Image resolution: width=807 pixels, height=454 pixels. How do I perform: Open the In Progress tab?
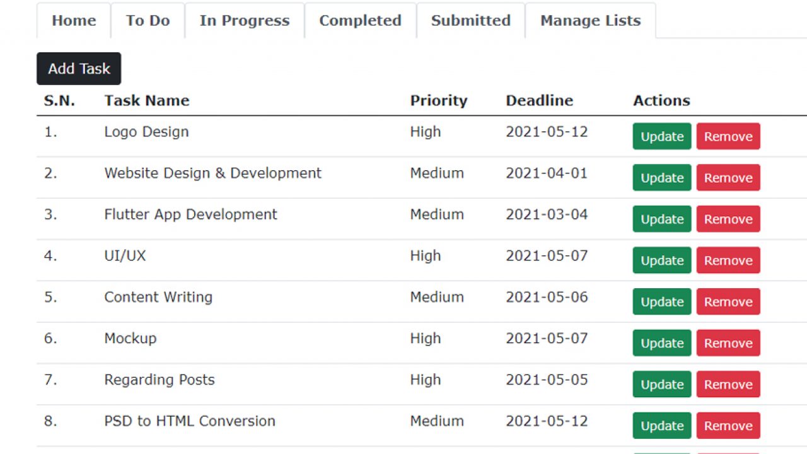245,21
